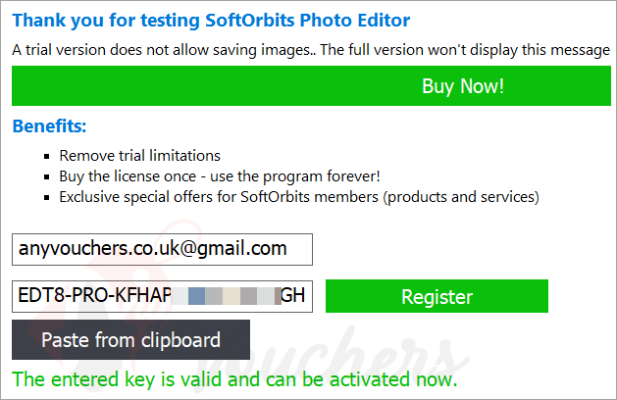Focus the email address input field
Image resolution: width=617 pixels, height=400 pixels.
[162, 249]
